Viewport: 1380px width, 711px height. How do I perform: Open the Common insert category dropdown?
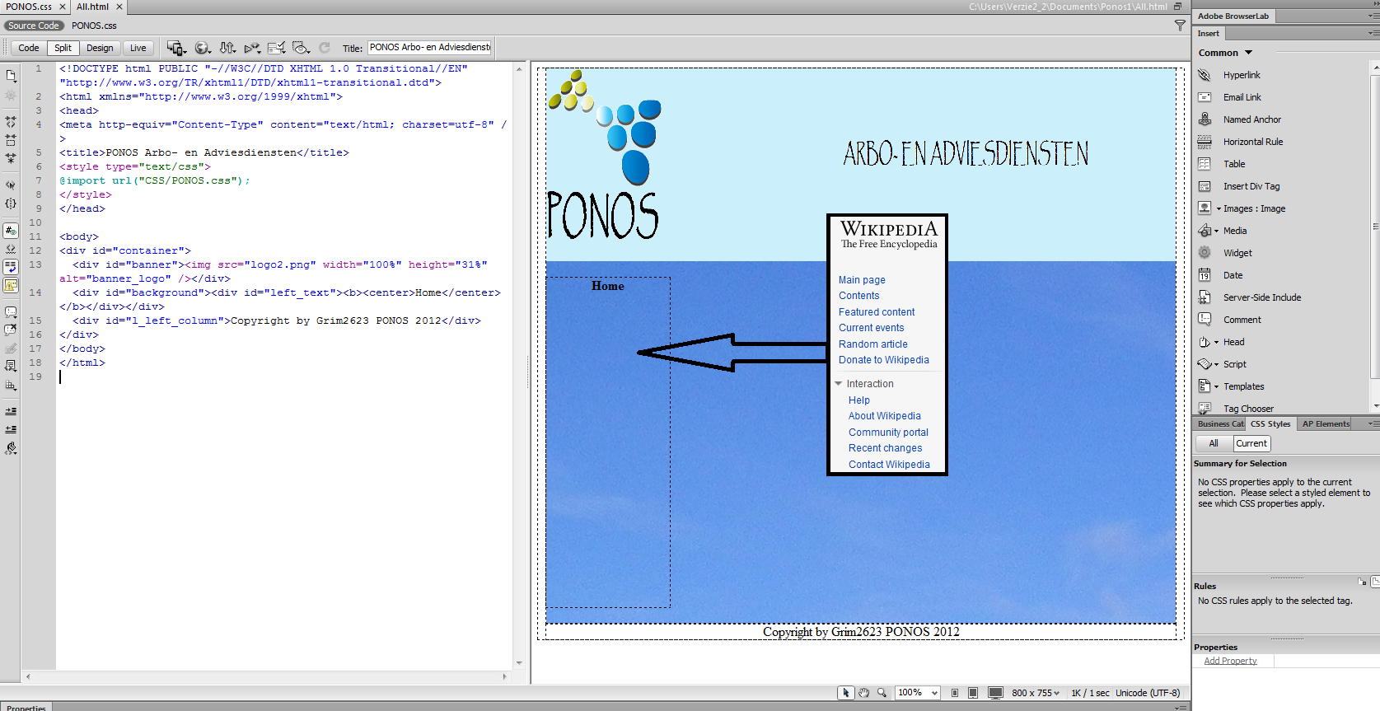pos(1225,53)
